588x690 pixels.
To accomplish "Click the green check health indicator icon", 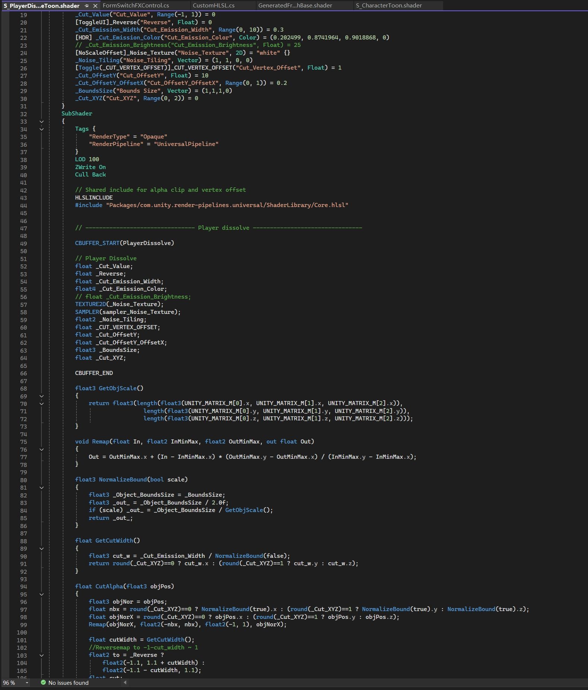I will click(x=43, y=683).
